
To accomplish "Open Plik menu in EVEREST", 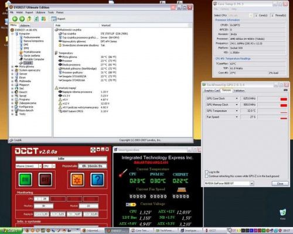I will point(12,12).
